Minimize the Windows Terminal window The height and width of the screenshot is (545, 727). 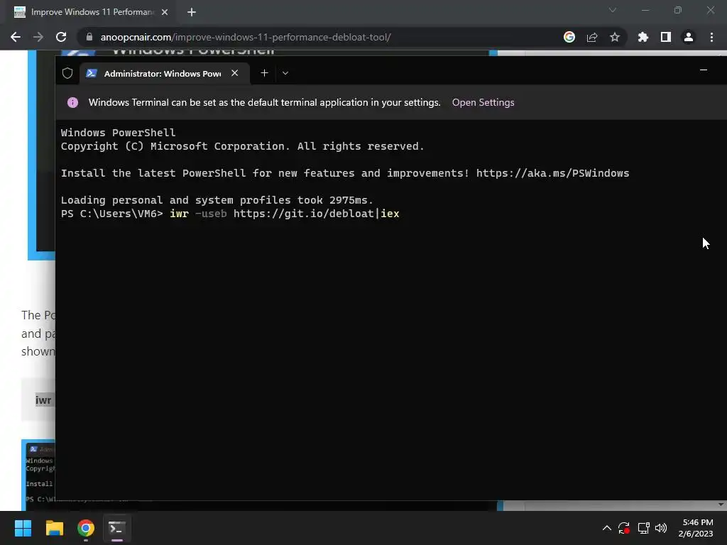[704, 70]
